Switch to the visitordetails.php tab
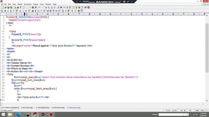209x117 pixels. [x=43, y=108]
